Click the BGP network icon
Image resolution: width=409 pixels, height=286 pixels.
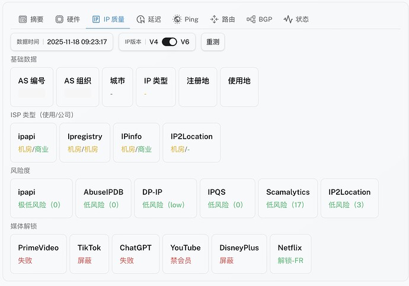point(251,20)
